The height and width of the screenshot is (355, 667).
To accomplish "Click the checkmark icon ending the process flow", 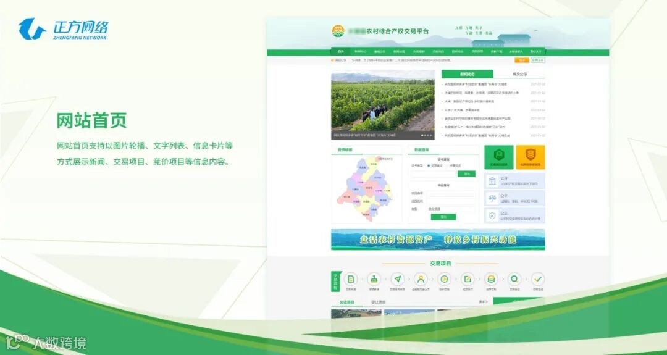I will [x=538, y=279].
